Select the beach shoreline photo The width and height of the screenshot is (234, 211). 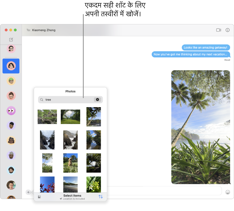point(70,184)
